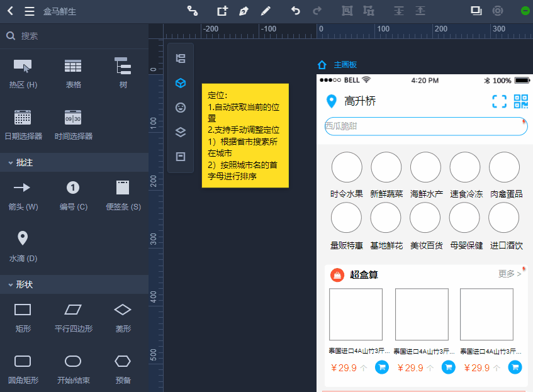The height and width of the screenshot is (392, 533).
Task: Click the 4:20 PM status bar time
Action: 425,81
